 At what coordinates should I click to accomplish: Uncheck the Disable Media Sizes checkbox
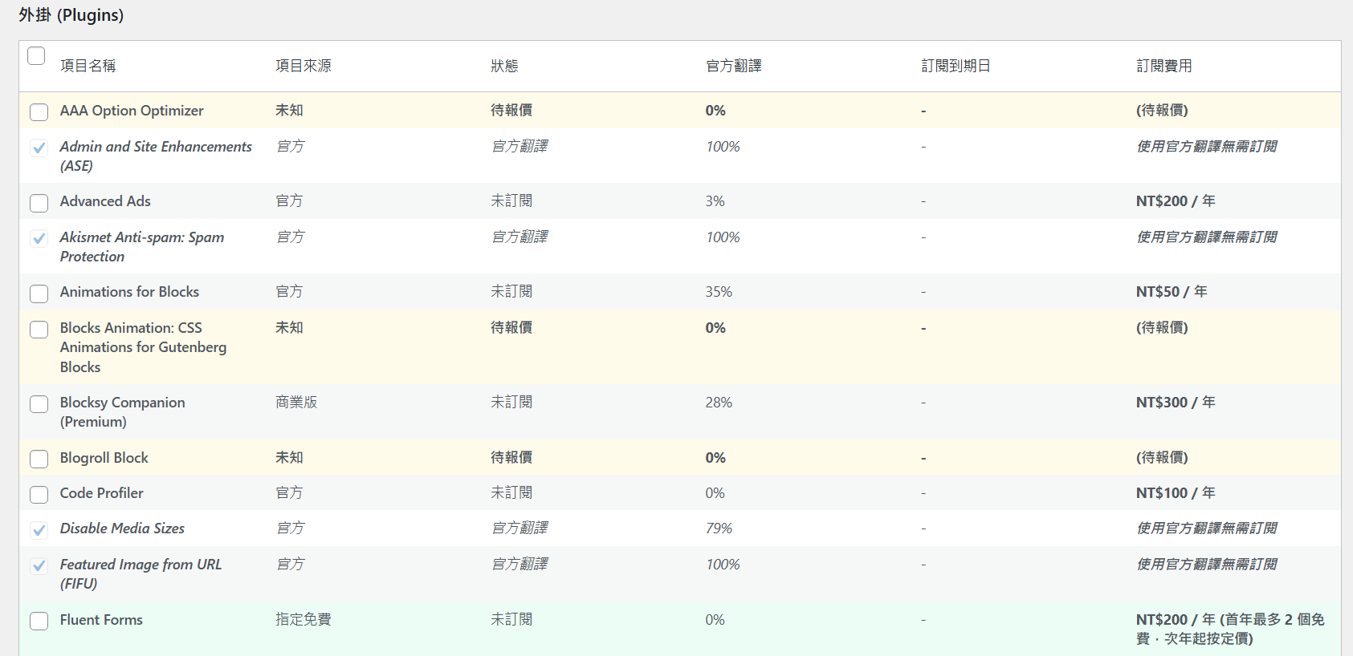tap(39, 530)
